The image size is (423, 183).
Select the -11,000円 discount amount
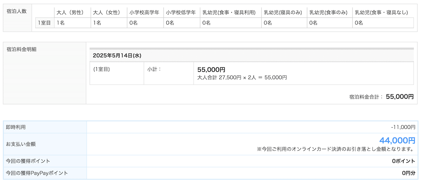[403, 127]
